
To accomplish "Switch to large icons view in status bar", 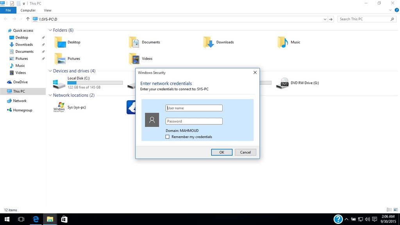I will 395,210.
